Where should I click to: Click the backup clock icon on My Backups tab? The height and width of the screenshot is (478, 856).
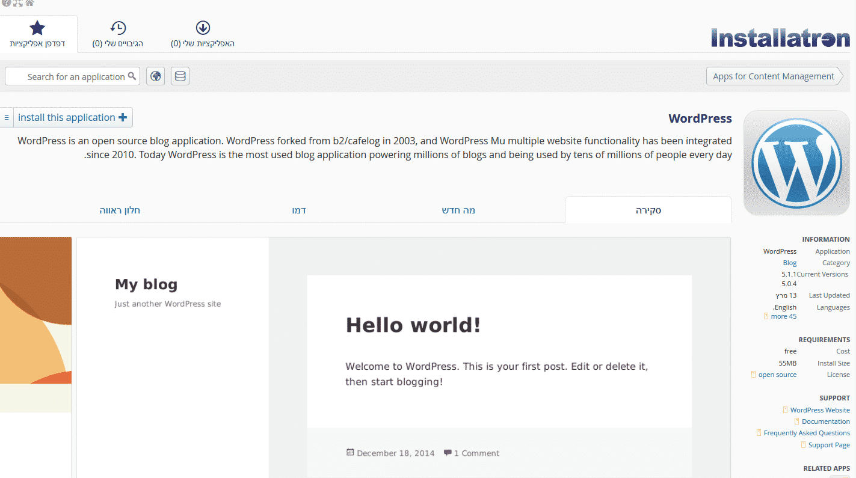pos(118,26)
